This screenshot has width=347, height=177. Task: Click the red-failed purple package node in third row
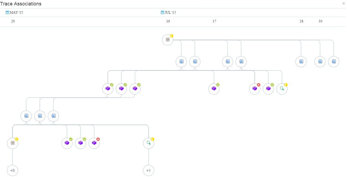click(x=255, y=89)
